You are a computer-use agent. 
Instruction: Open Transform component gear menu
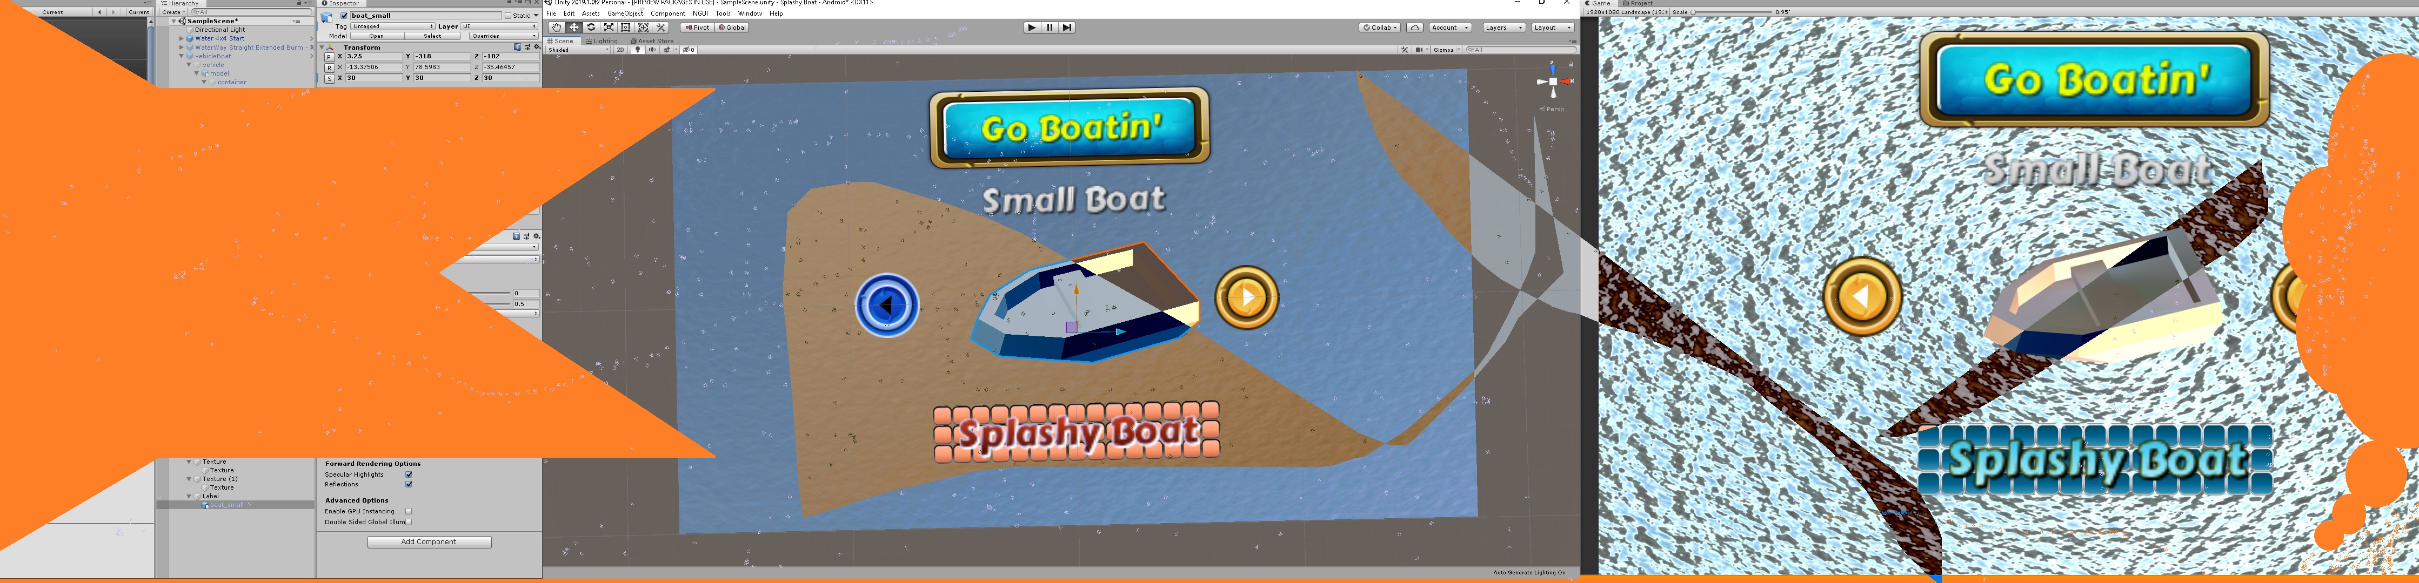[536, 47]
